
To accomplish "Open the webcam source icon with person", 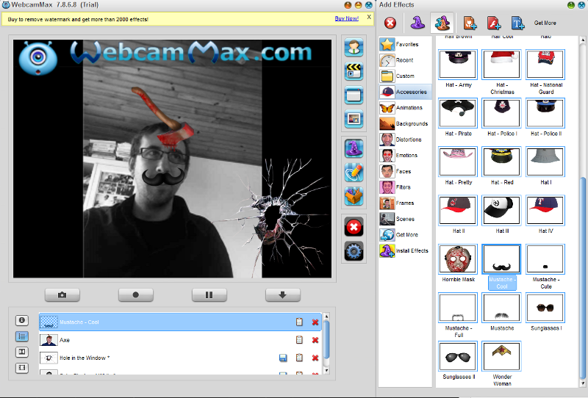I will pos(354,48).
